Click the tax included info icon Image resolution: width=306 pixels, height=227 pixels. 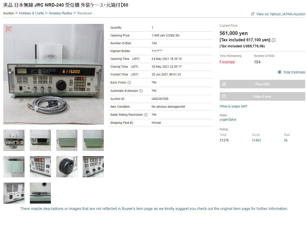274,40
